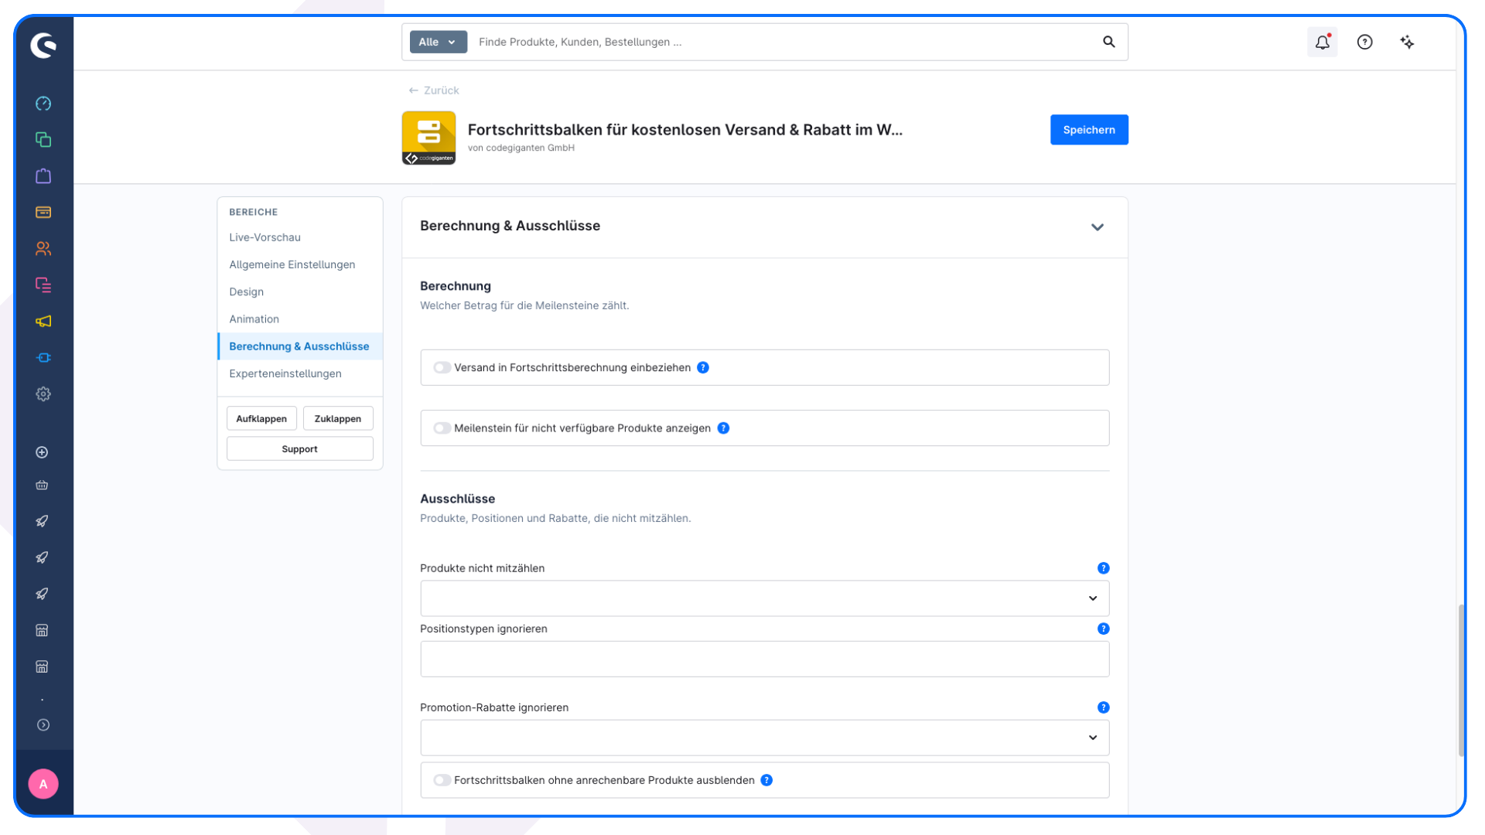Go to Design section
Viewport: 1485px width, 835px height.
246,292
